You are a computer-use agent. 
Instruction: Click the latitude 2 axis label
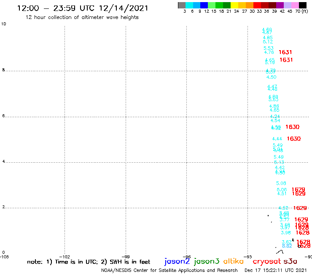[x=3, y=207]
